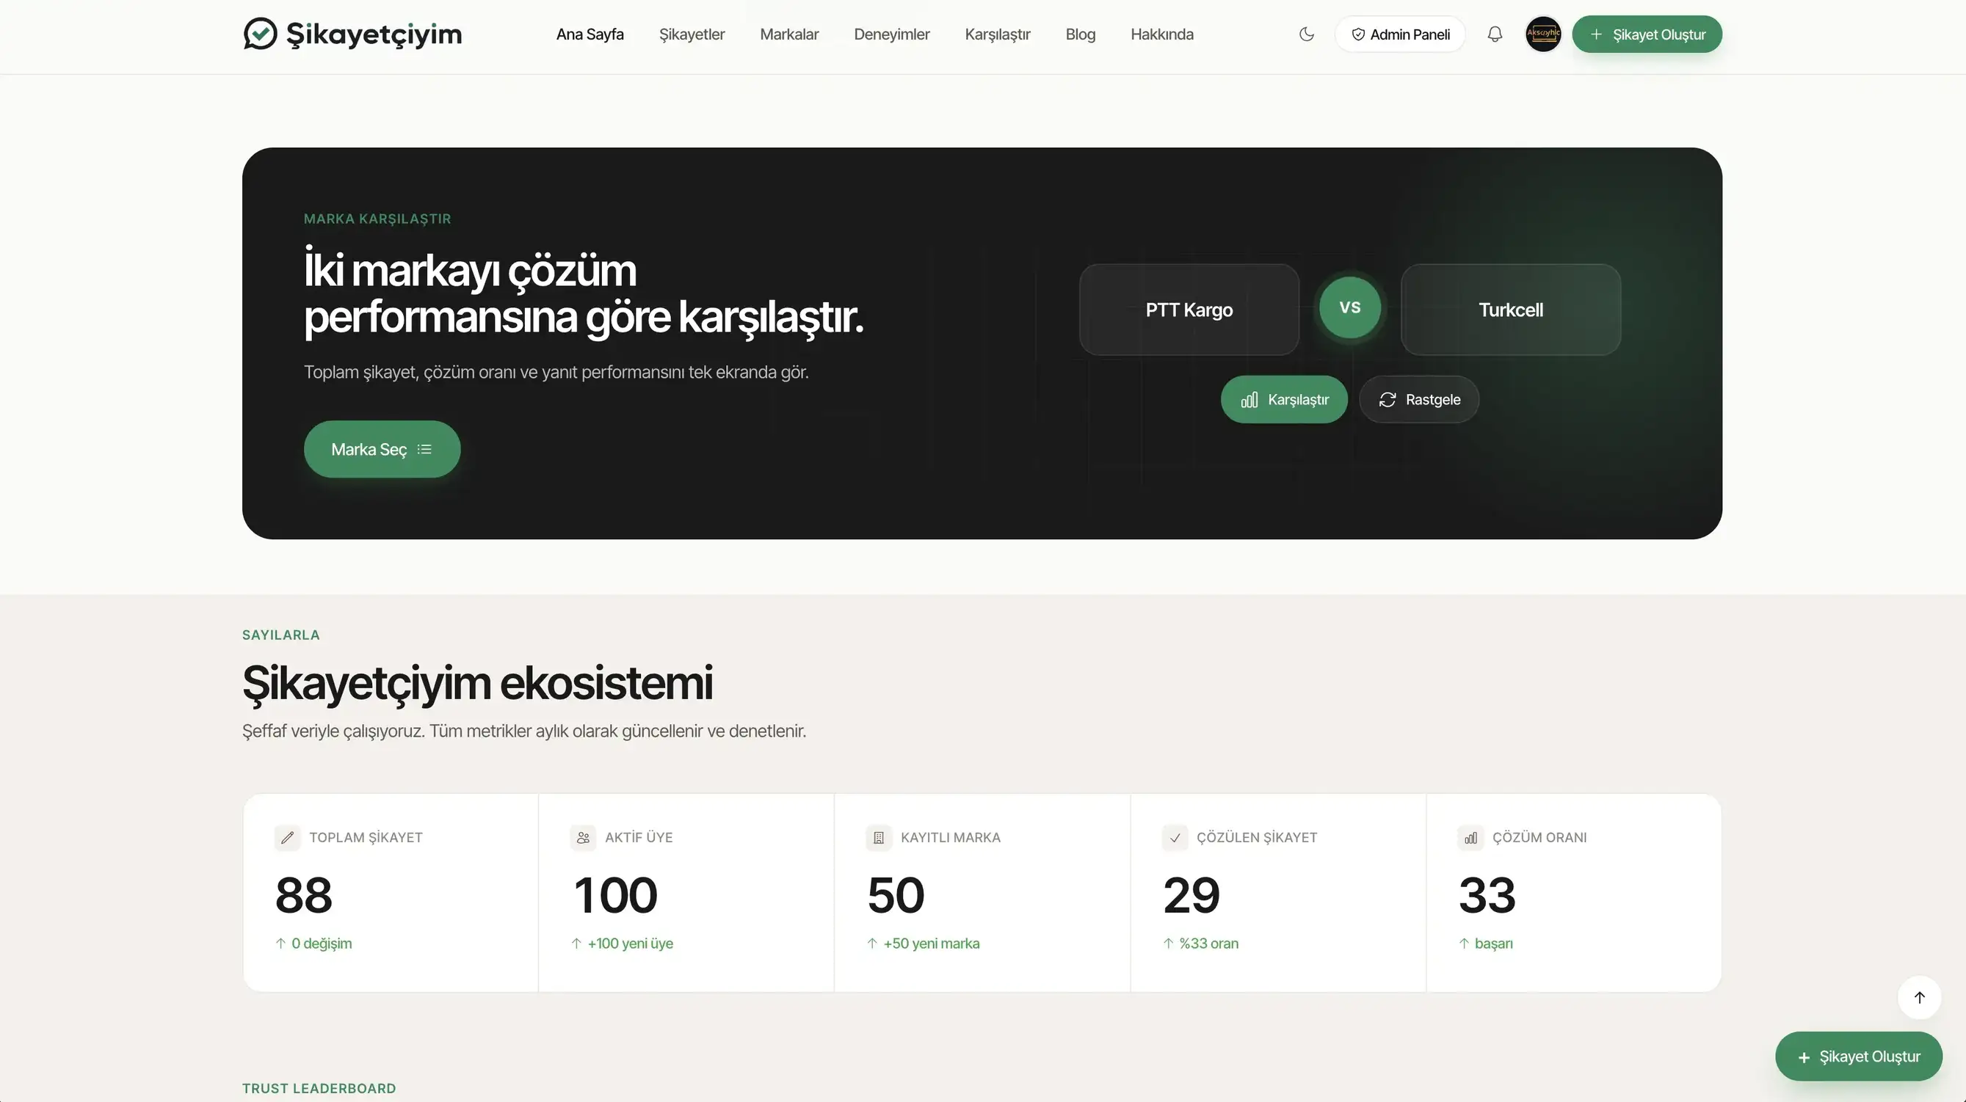The height and width of the screenshot is (1102, 1966).
Task: Click 'MARKA KARŞILAŞTIR' label
Action: [x=377, y=219]
